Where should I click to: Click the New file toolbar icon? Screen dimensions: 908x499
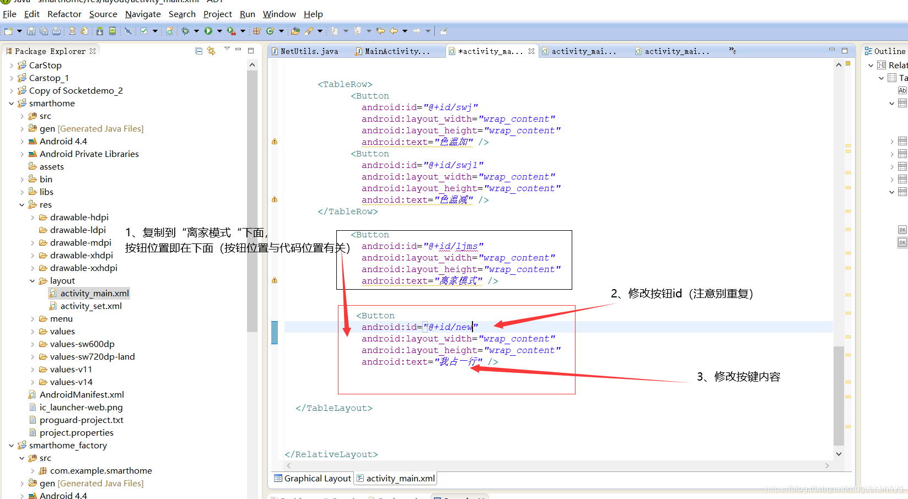pyautogui.click(x=8, y=31)
